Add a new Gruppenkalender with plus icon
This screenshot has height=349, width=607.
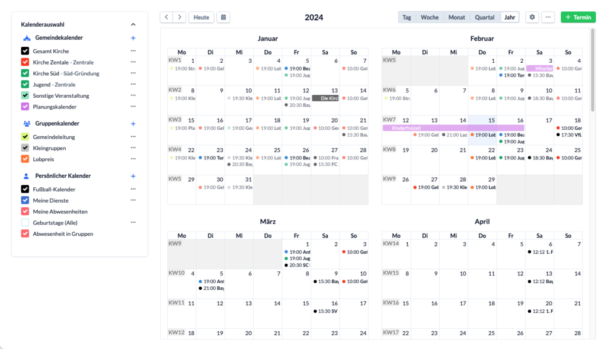click(133, 124)
